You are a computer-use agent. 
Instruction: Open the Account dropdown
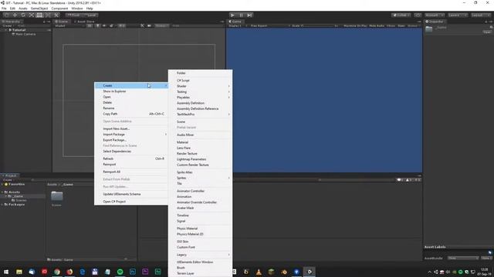435,15
